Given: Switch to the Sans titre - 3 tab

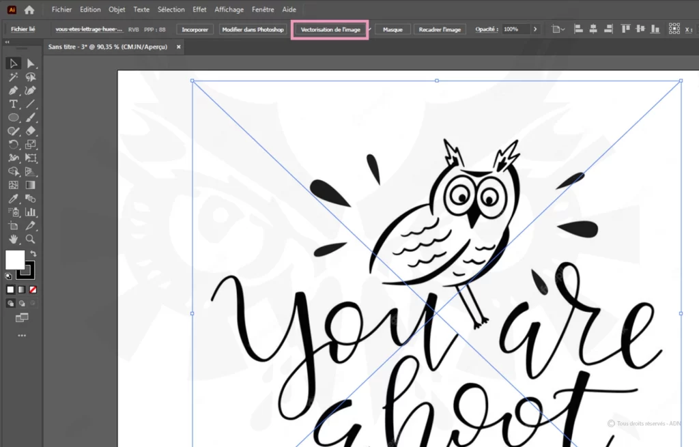Looking at the screenshot, I should coord(108,47).
